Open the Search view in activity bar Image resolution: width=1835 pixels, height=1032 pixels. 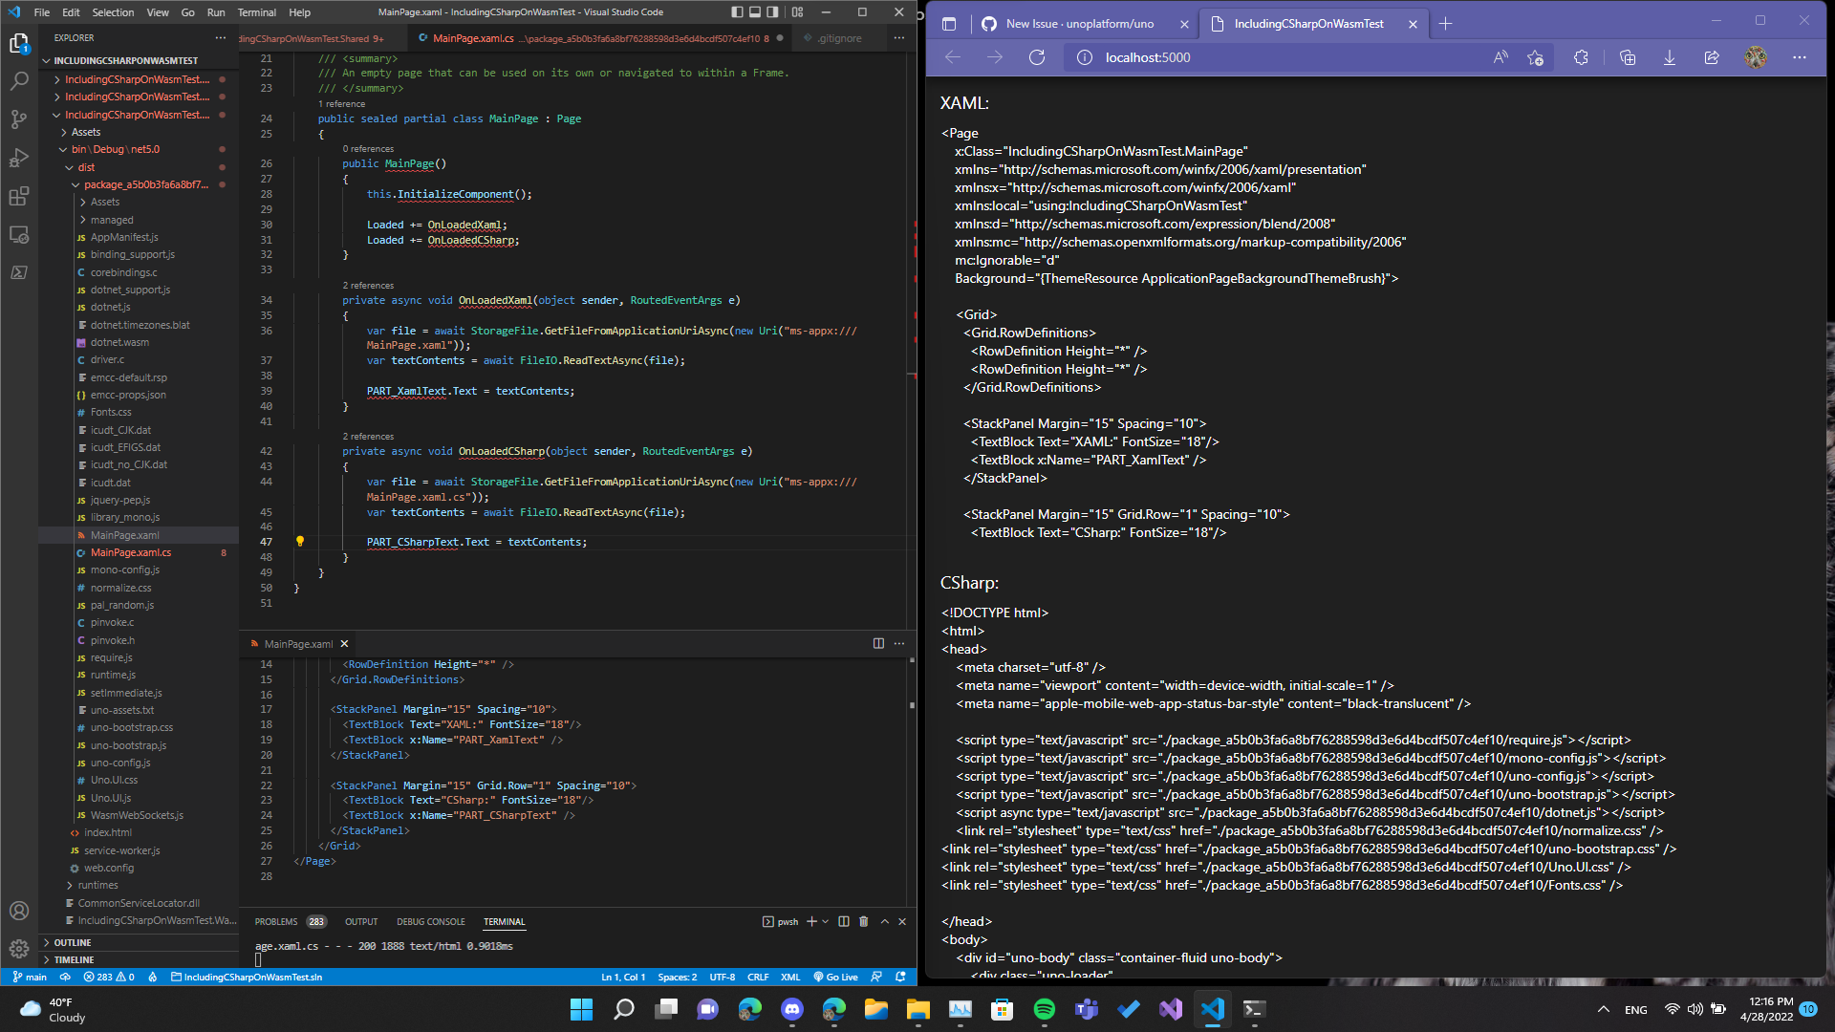pyautogui.click(x=18, y=81)
